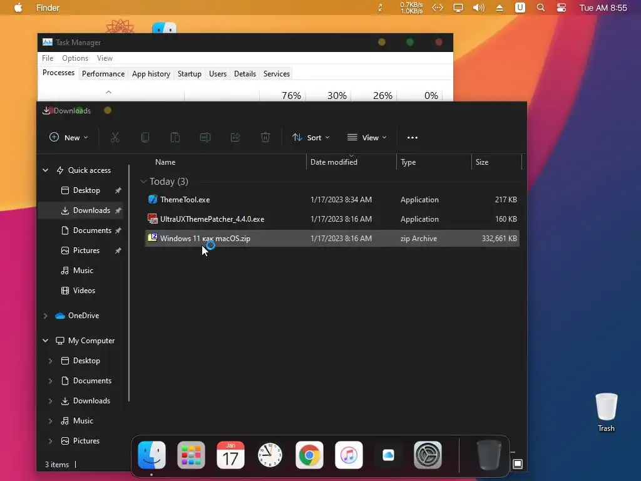Open Launchpad from the dock
This screenshot has width=641, height=481.
[x=191, y=455]
